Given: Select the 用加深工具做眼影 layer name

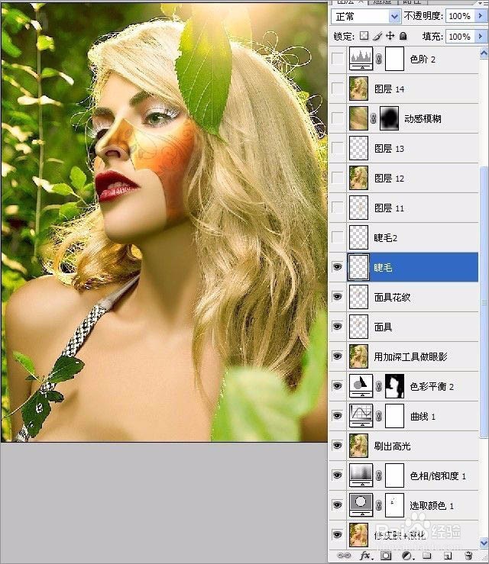Looking at the screenshot, I should [x=410, y=356].
